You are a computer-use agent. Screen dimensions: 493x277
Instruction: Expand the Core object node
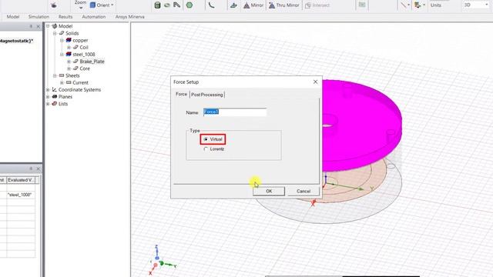click(x=69, y=68)
